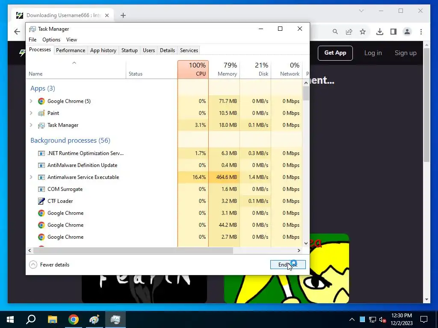Open the Chrome three-dot menu

click(421, 32)
